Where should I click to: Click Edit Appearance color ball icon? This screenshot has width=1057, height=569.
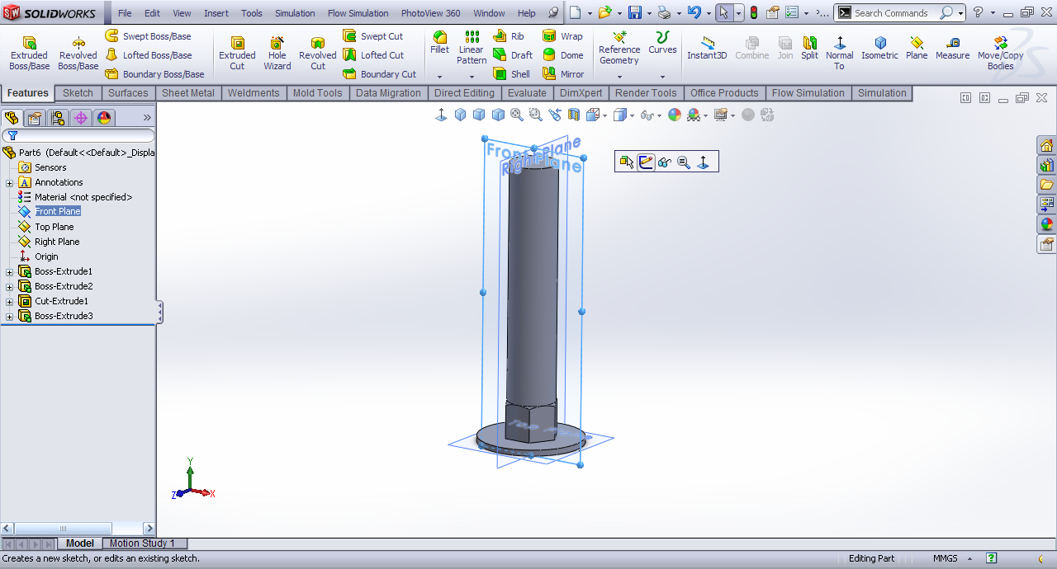point(675,115)
